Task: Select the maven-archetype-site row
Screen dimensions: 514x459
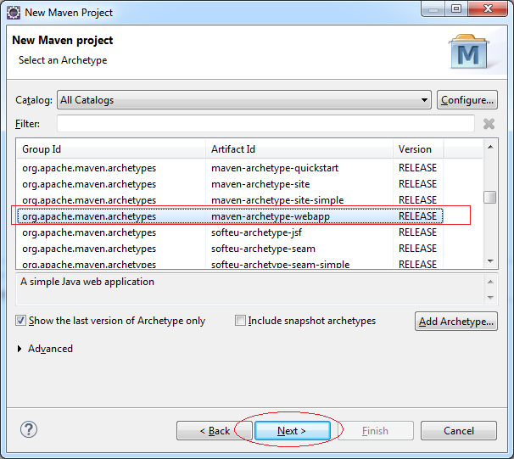Action: tap(230, 184)
